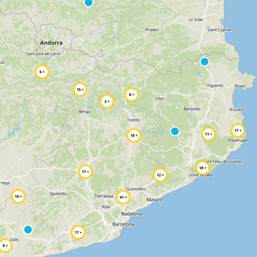Screen dimensions: 257x257
Task: Click the Igualada town label
Action: [x=58, y=194]
